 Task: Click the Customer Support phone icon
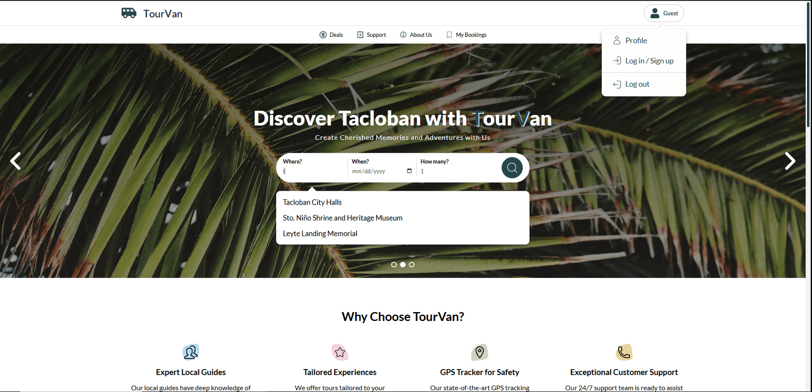click(x=624, y=352)
